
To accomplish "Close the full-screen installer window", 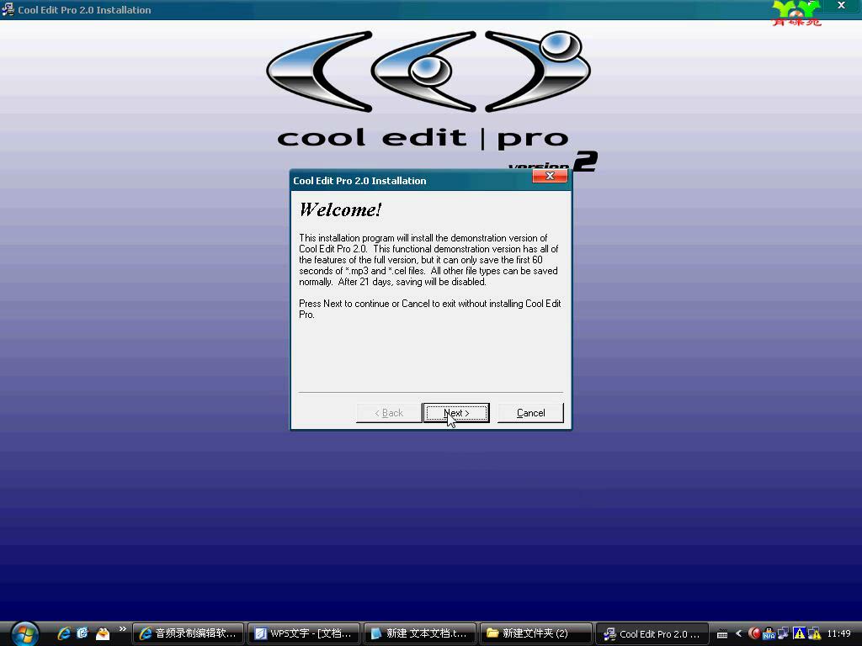I will click(x=841, y=6).
